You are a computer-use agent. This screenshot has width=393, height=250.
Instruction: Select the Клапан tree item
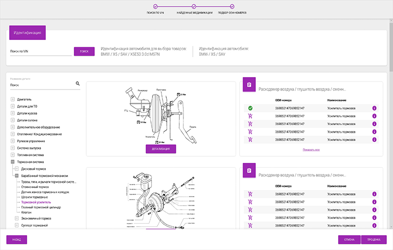point(26,212)
